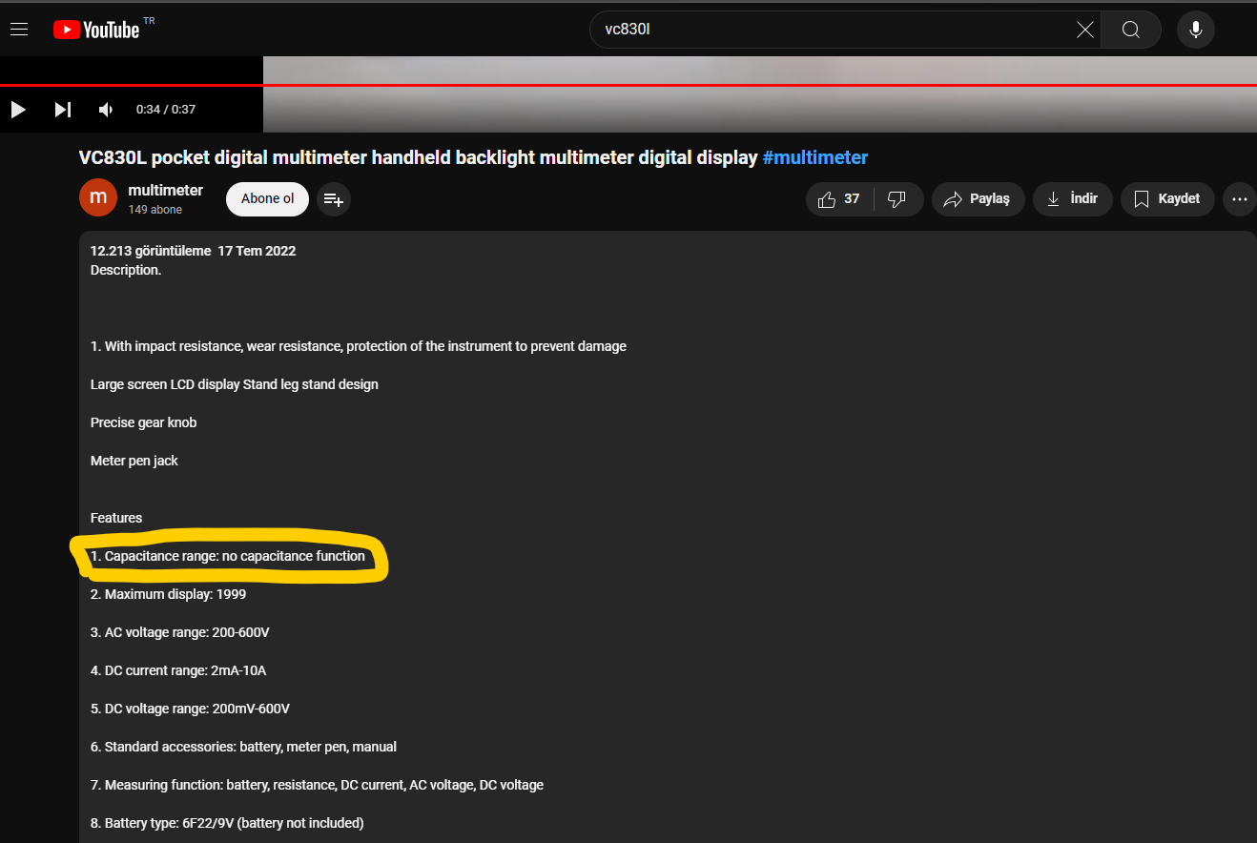Open the multimeter channel avatar

[98, 197]
